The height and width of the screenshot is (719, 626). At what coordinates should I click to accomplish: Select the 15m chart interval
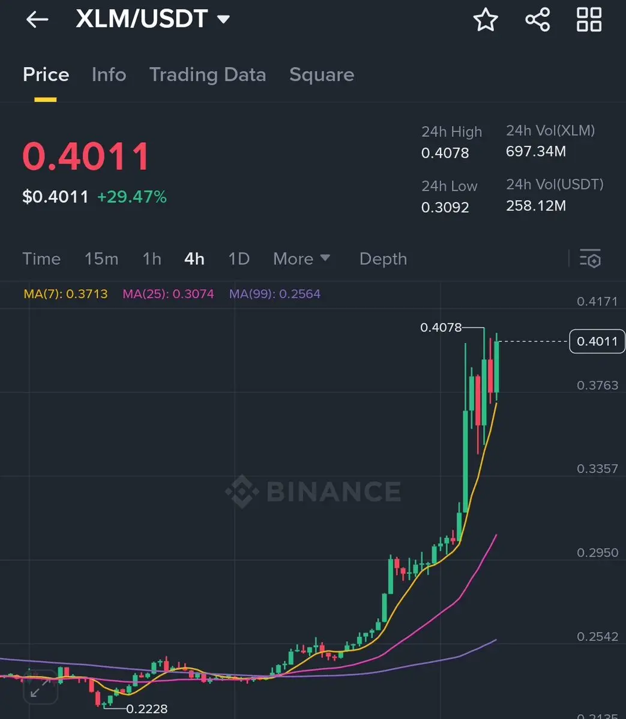(101, 258)
